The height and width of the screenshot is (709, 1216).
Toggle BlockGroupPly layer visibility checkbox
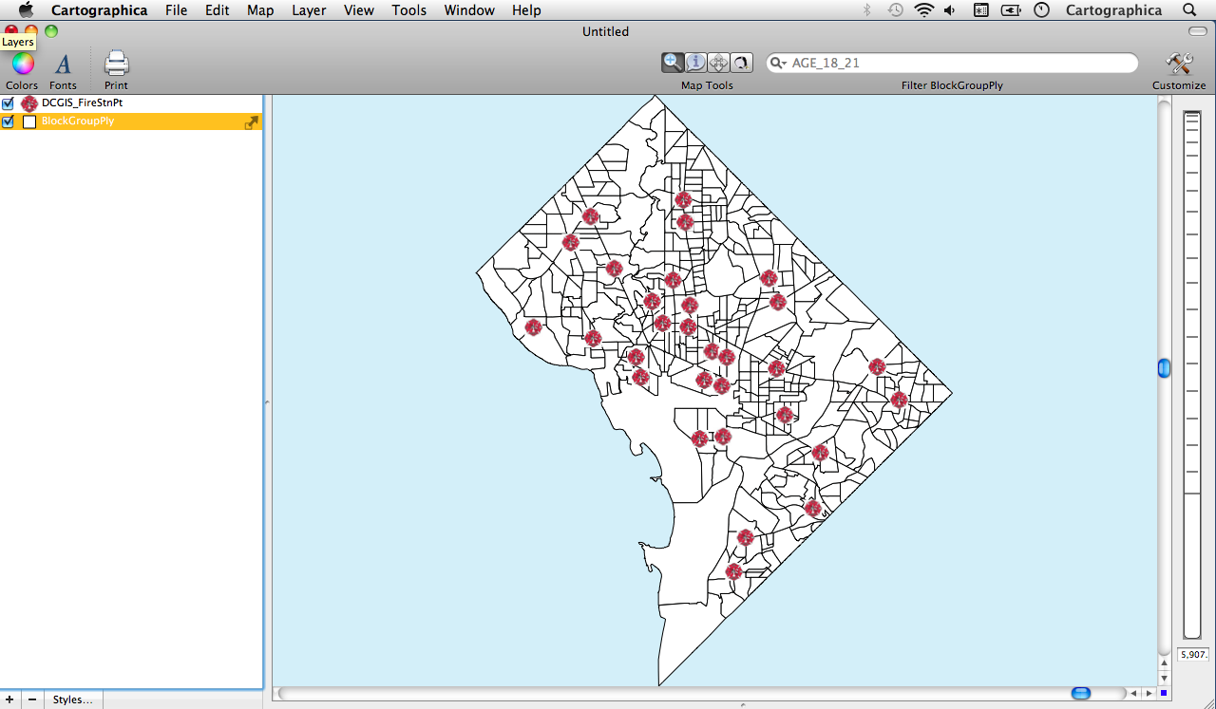pyautogui.click(x=9, y=121)
